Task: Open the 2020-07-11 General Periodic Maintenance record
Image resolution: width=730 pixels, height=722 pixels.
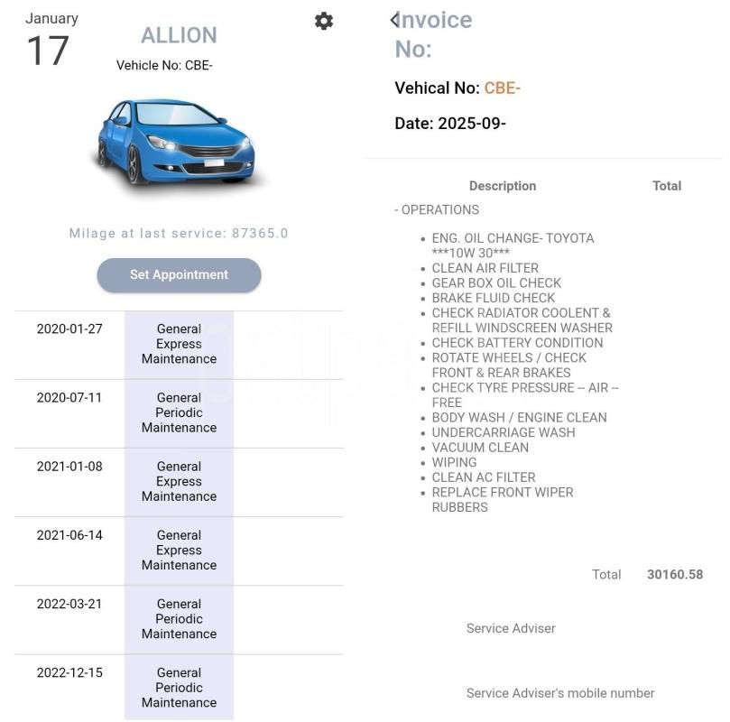Action: point(179,412)
